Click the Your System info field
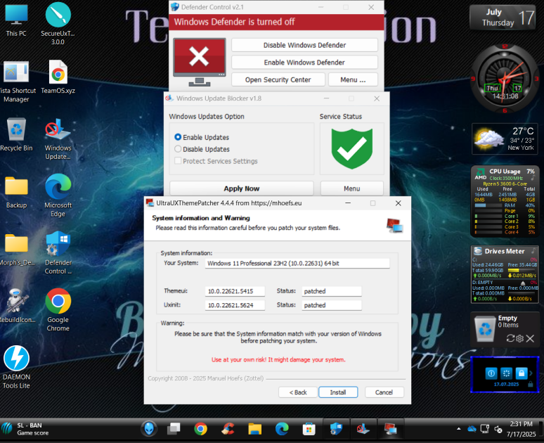 tap(297, 263)
